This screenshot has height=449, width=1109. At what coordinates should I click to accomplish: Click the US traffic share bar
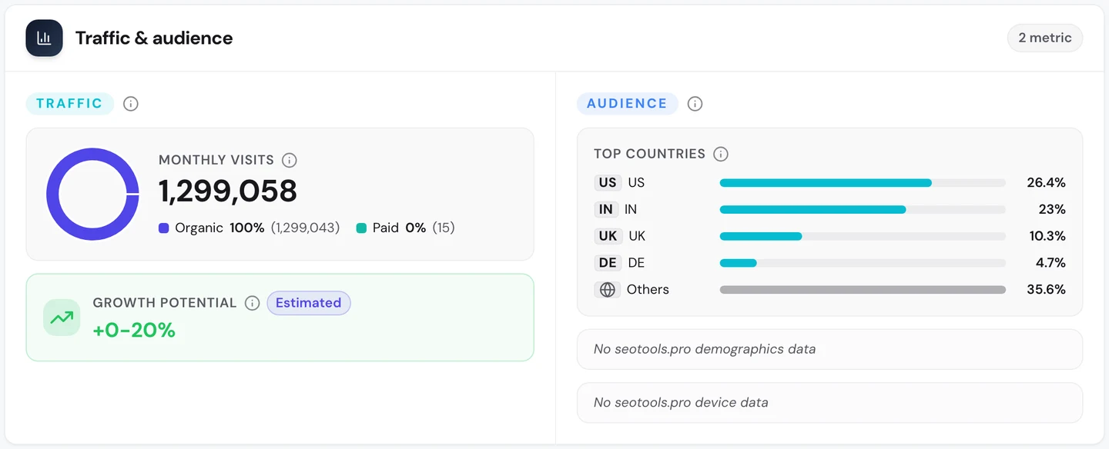click(863, 183)
